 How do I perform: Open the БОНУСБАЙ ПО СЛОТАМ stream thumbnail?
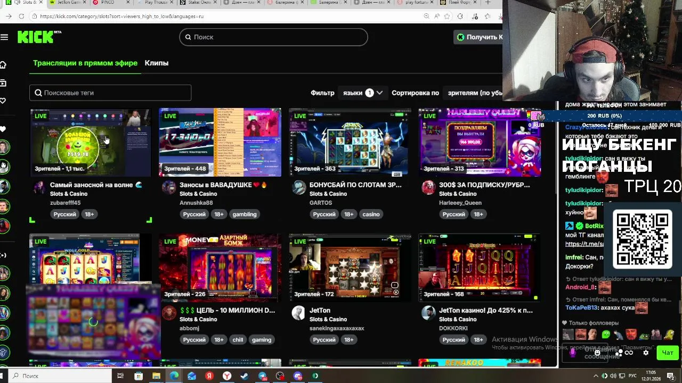click(x=350, y=142)
